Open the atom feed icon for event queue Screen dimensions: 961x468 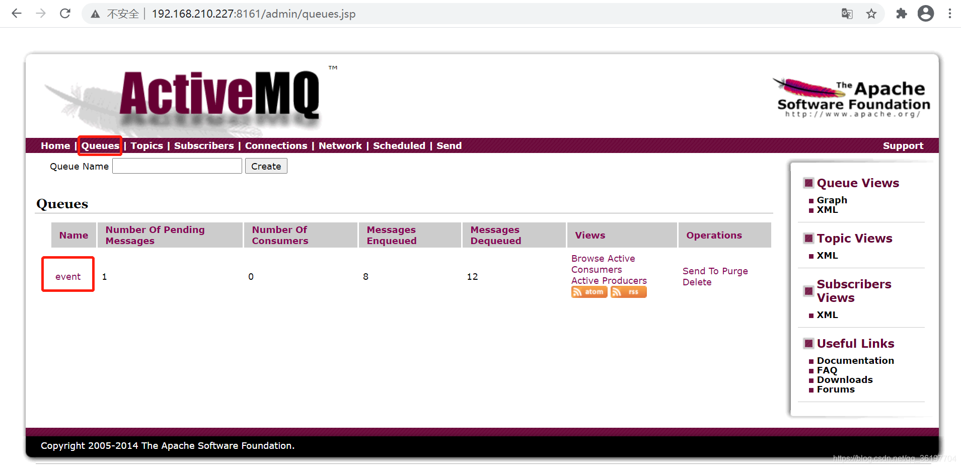[x=589, y=292]
